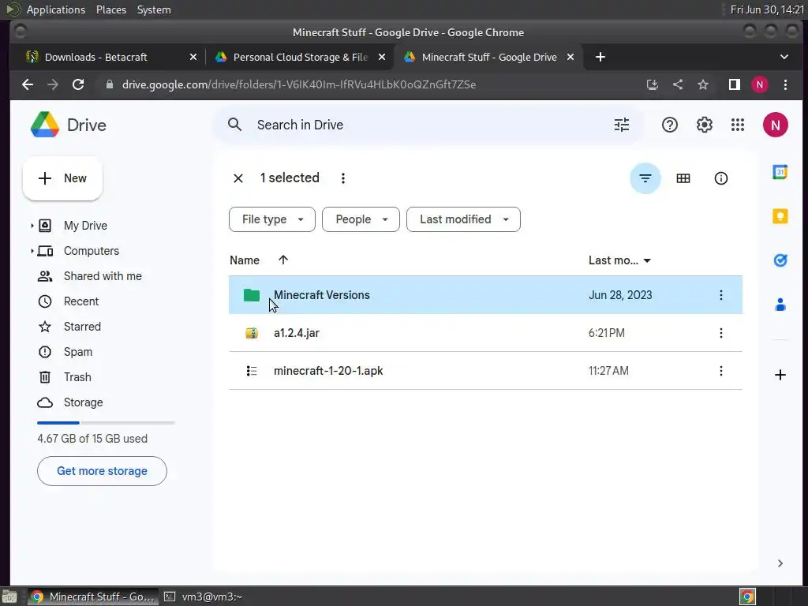This screenshot has height=606, width=808.
Task: Share this page icon in address bar
Action: pos(678,84)
